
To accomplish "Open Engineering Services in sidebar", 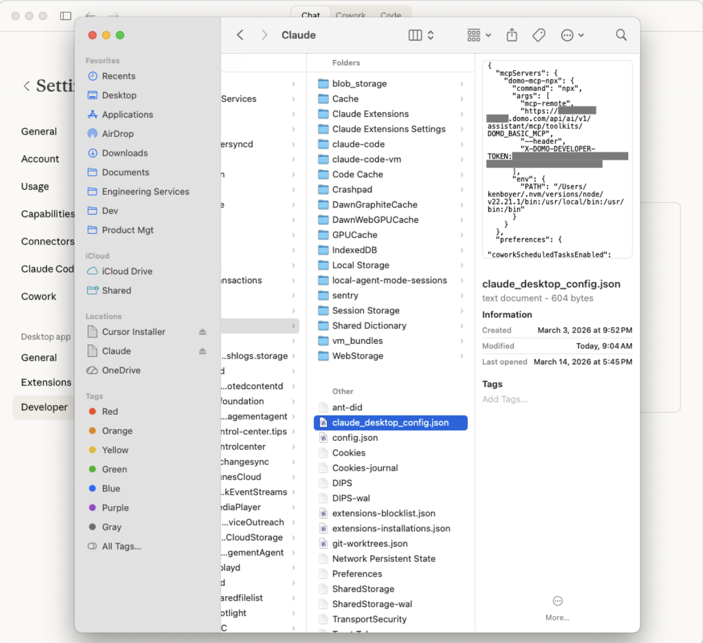I will (x=145, y=192).
